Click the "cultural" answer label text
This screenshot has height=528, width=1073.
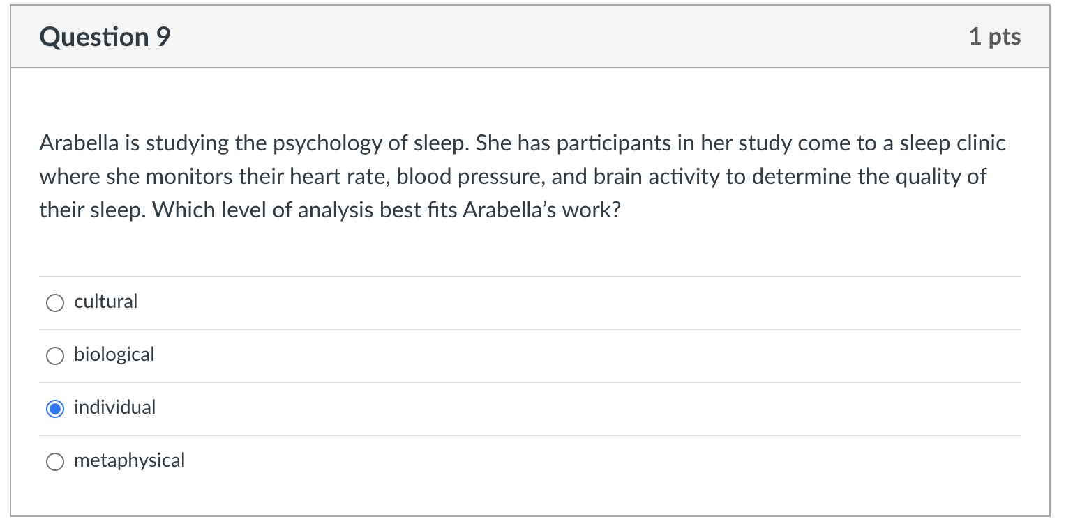[105, 302]
